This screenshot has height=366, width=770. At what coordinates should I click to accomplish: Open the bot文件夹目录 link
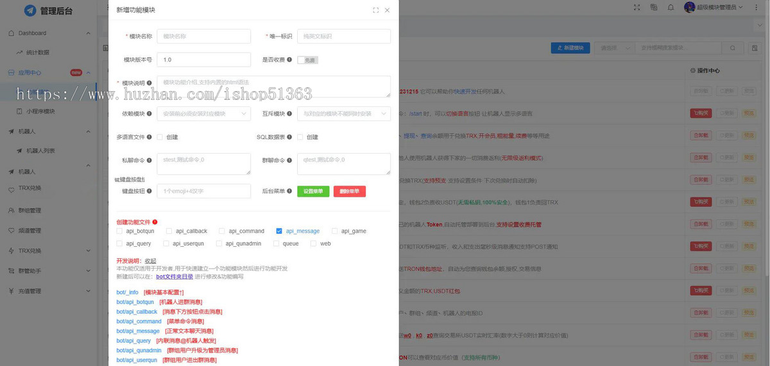click(175, 276)
